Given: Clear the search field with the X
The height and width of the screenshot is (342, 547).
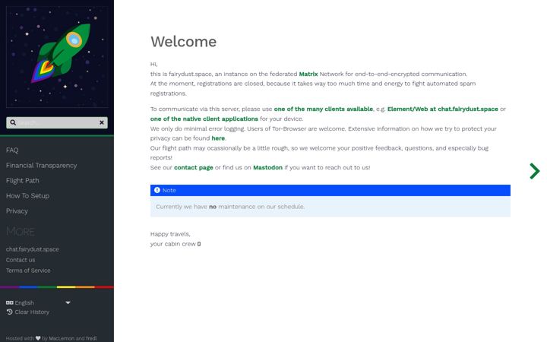Looking at the screenshot, I should pos(102,122).
